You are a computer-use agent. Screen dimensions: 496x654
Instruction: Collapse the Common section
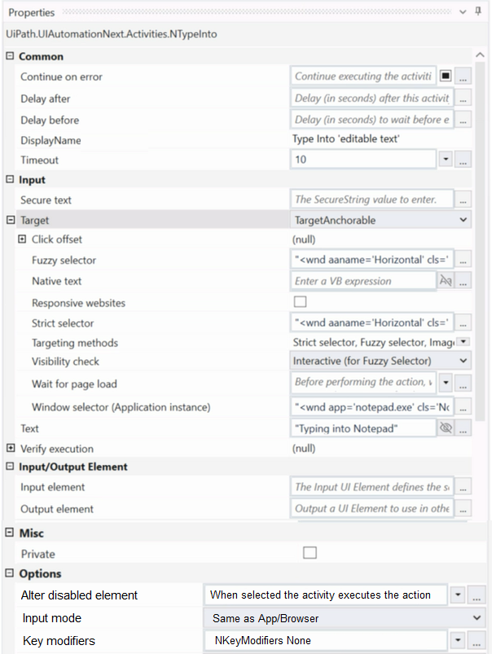coord(10,56)
